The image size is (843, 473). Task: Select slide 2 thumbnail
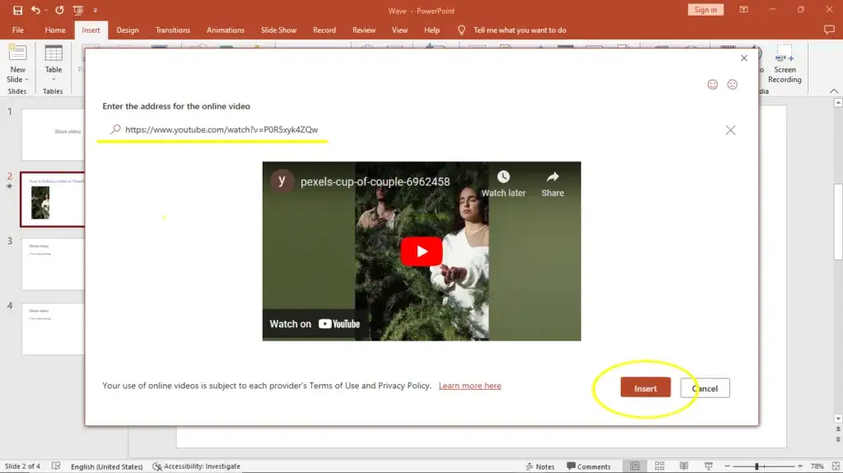click(53, 199)
